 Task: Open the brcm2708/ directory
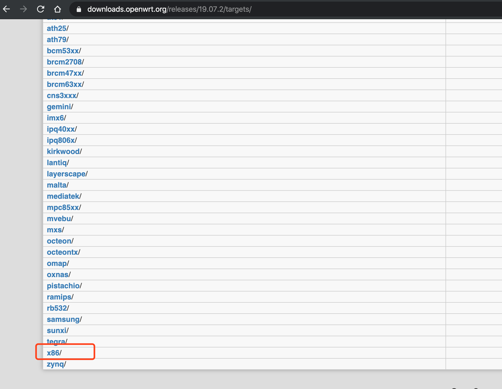pyautogui.click(x=64, y=62)
